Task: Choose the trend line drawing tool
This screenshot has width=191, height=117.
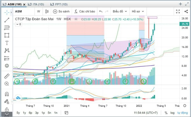Action: pos(7,20)
